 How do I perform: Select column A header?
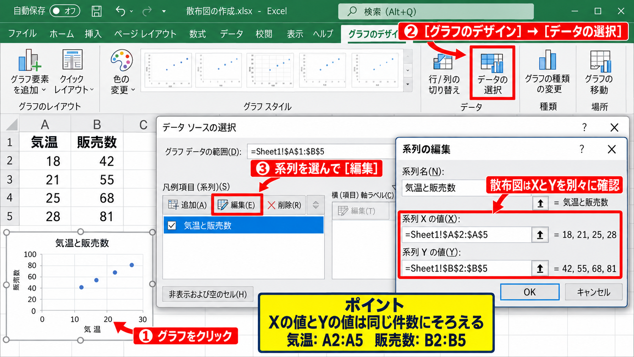pyautogui.click(x=45, y=124)
